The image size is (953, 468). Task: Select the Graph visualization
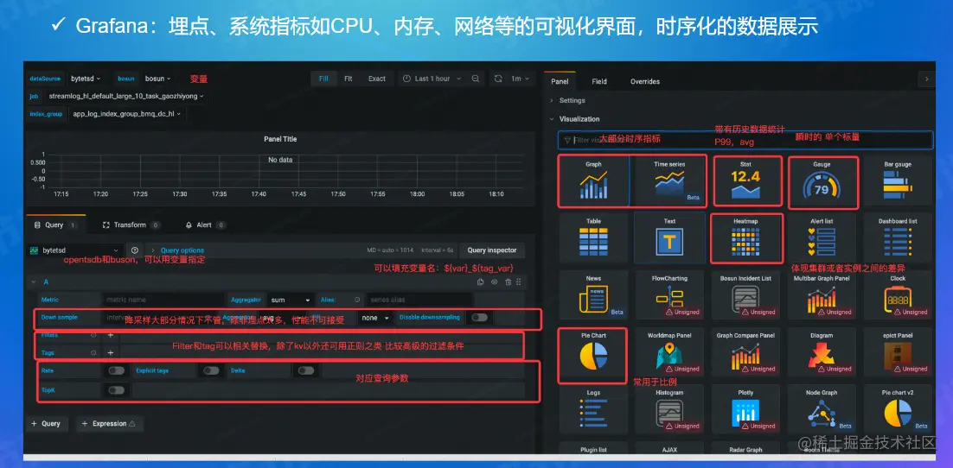(x=594, y=180)
